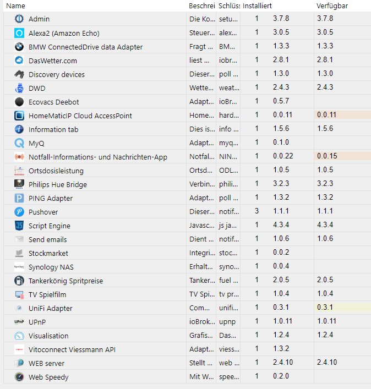Screen dimensions: 371x389
Task: Click the Schlüs column header
Action: pyautogui.click(x=229, y=6)
